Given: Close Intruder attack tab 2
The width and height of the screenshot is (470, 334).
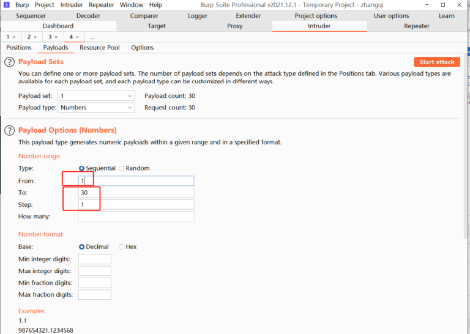Looking at the screenshot, I should pos(35,37).
